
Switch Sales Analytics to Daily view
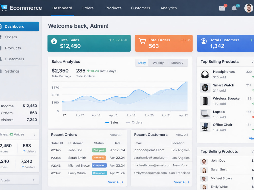(x=142, y=63)
